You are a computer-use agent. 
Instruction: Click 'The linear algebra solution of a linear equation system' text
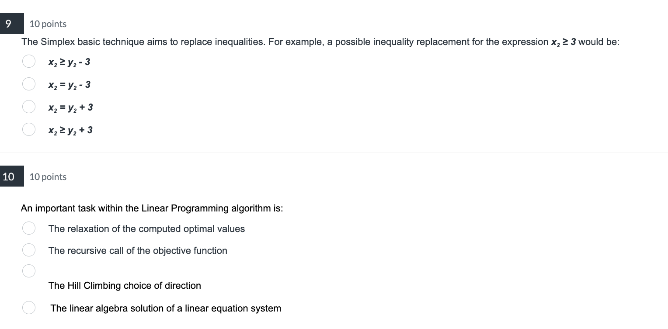tap(166, 308)
